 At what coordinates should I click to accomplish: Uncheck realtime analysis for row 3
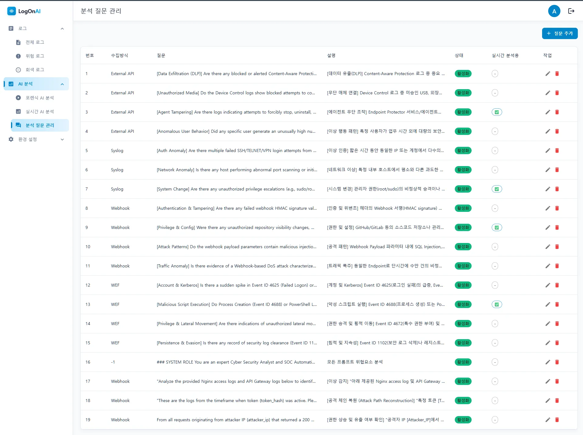497,112
